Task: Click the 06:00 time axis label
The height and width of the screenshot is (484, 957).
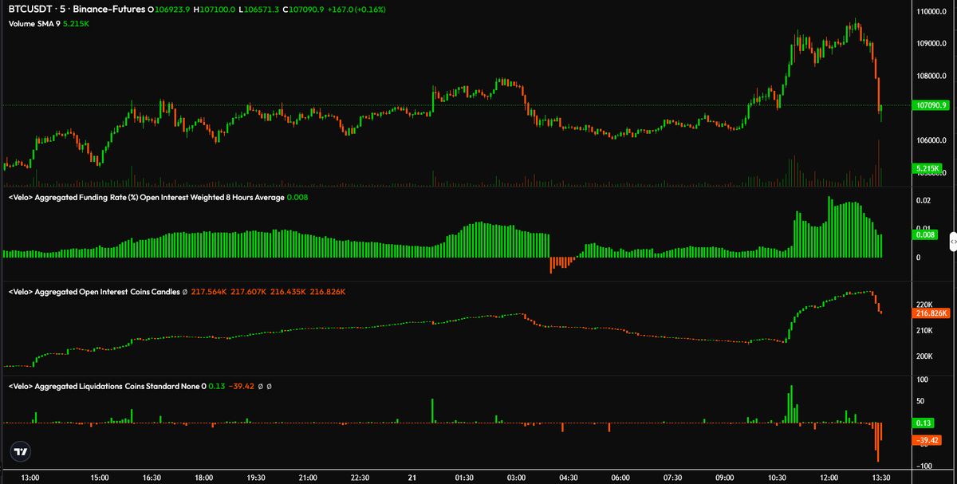Action: click(x=620, y=477)
